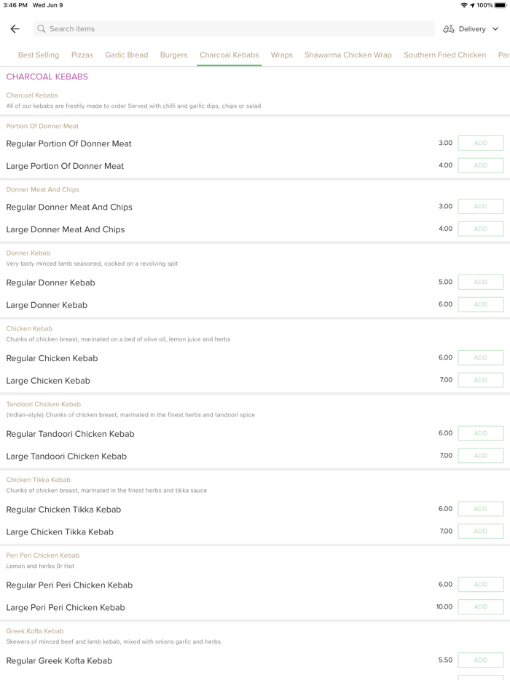Show the Shawarma Chicken Wrap tab
Screen dimensions: 510x680
[348, 55]
